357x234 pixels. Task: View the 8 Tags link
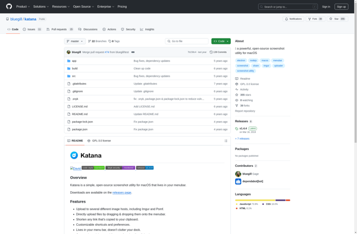click(x=114, y=41)
